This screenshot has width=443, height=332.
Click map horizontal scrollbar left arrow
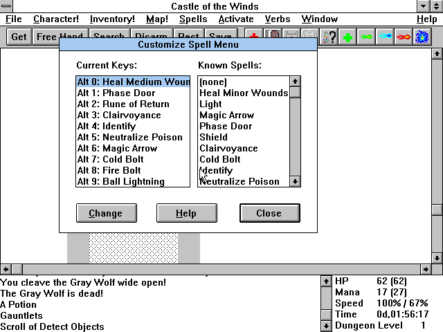pos(6,269)
